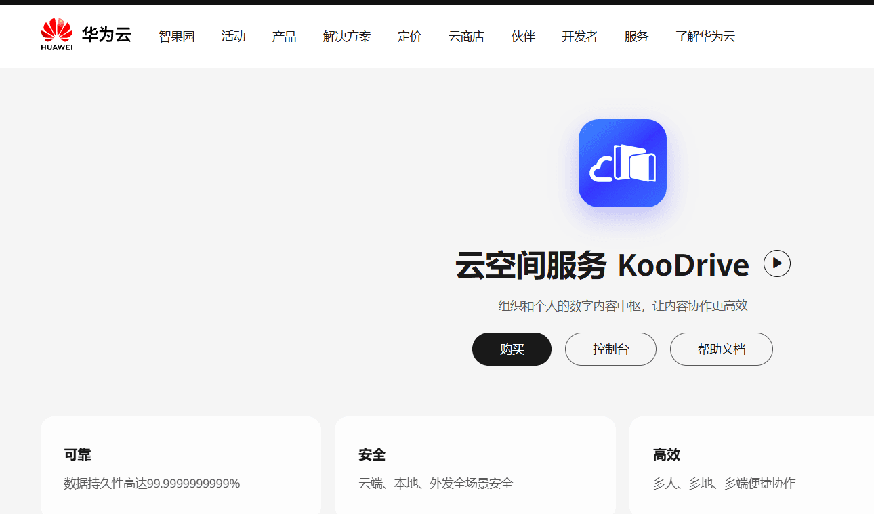
Task: Open the 智果园 menu
Action: pos(177,37)
